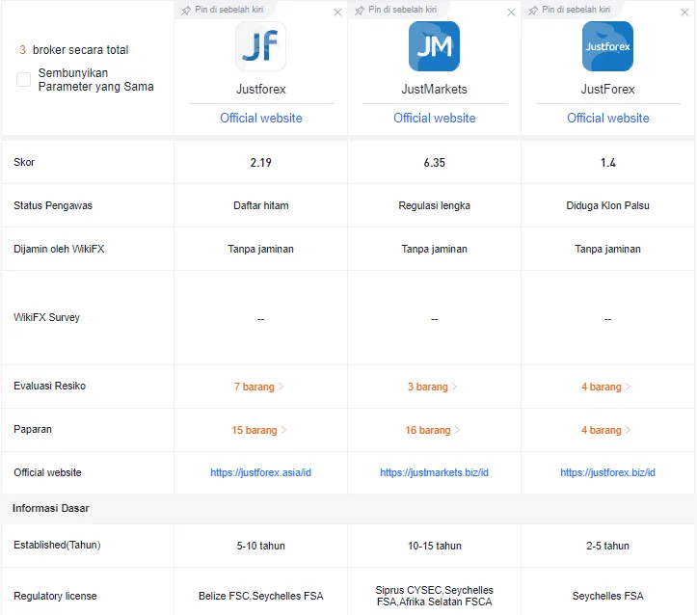This screenshot has height=615, width=697.
Task: Click JustMarkets broker name
Action: (x=434, y=90)
